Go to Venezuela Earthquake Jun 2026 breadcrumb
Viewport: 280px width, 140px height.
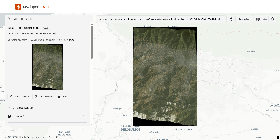tap(48, 40)
